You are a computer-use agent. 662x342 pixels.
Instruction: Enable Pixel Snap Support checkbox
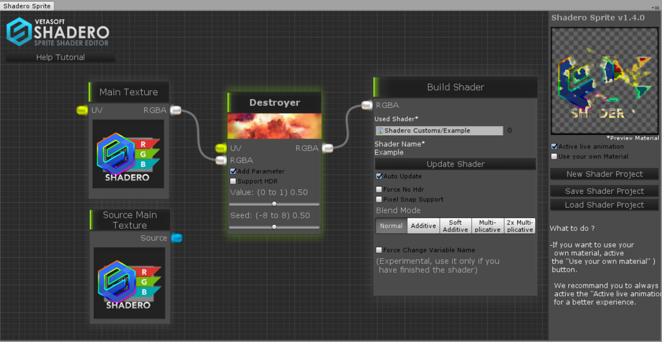pyautogui.click(x=379, y=199)
